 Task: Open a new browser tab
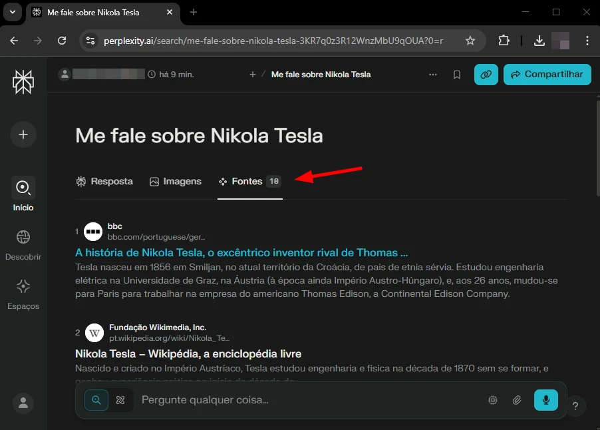194,12
